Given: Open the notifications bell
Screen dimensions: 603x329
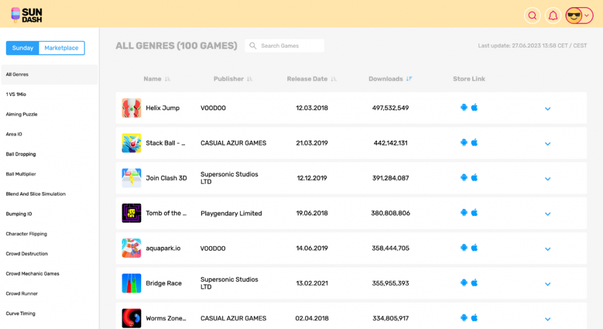Looking at the screenshot, I should (552, 16).
